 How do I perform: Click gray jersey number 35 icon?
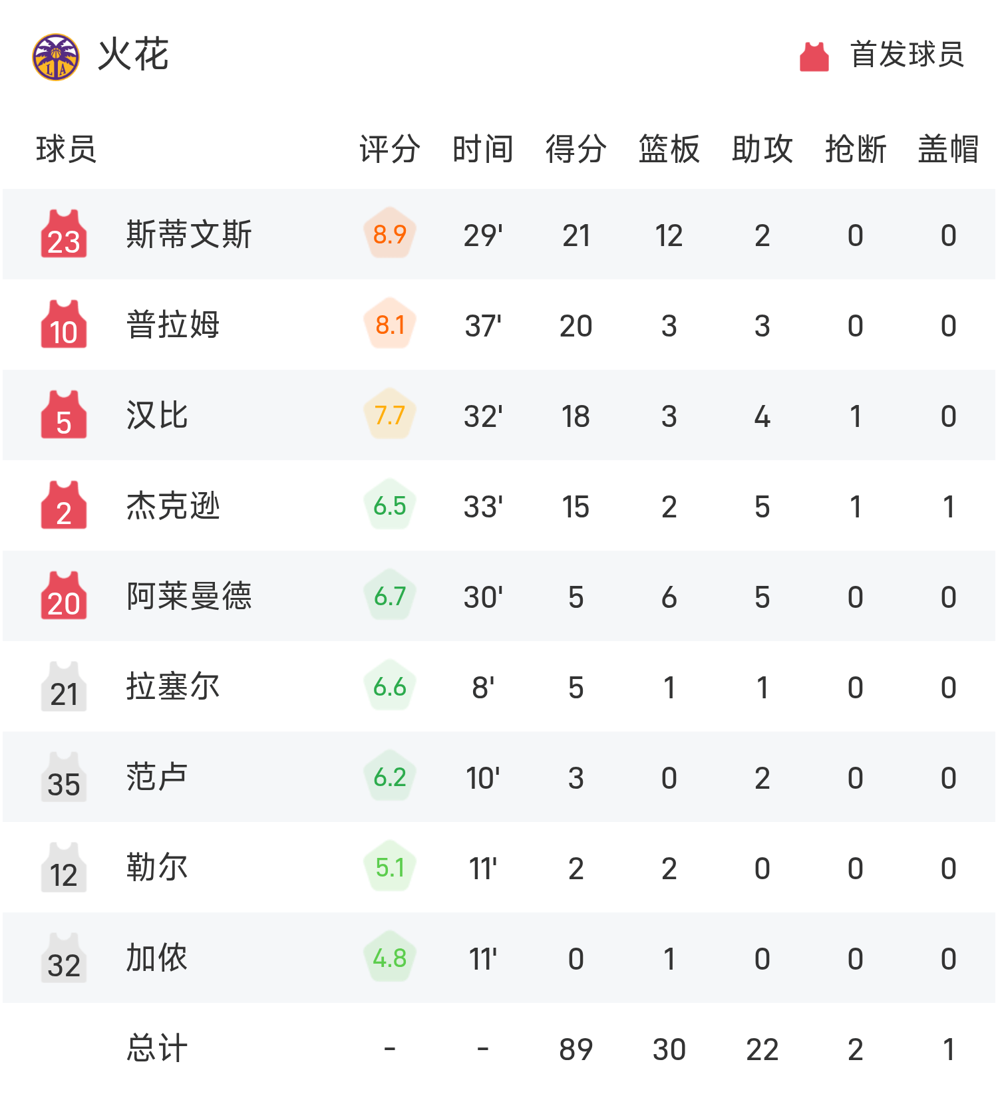coord(64,777)
